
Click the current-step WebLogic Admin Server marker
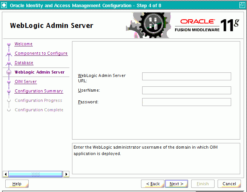pyautogui.click(x=9, y=72)
